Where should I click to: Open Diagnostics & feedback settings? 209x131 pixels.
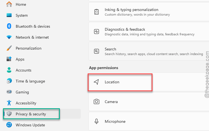(x=149, y=32)
